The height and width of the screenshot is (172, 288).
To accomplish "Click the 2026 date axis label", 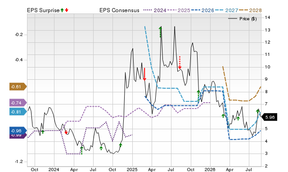I will pyautogui.click(x=210, y=169).
